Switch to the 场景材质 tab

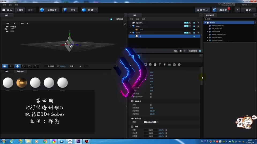tap(20, 71)
